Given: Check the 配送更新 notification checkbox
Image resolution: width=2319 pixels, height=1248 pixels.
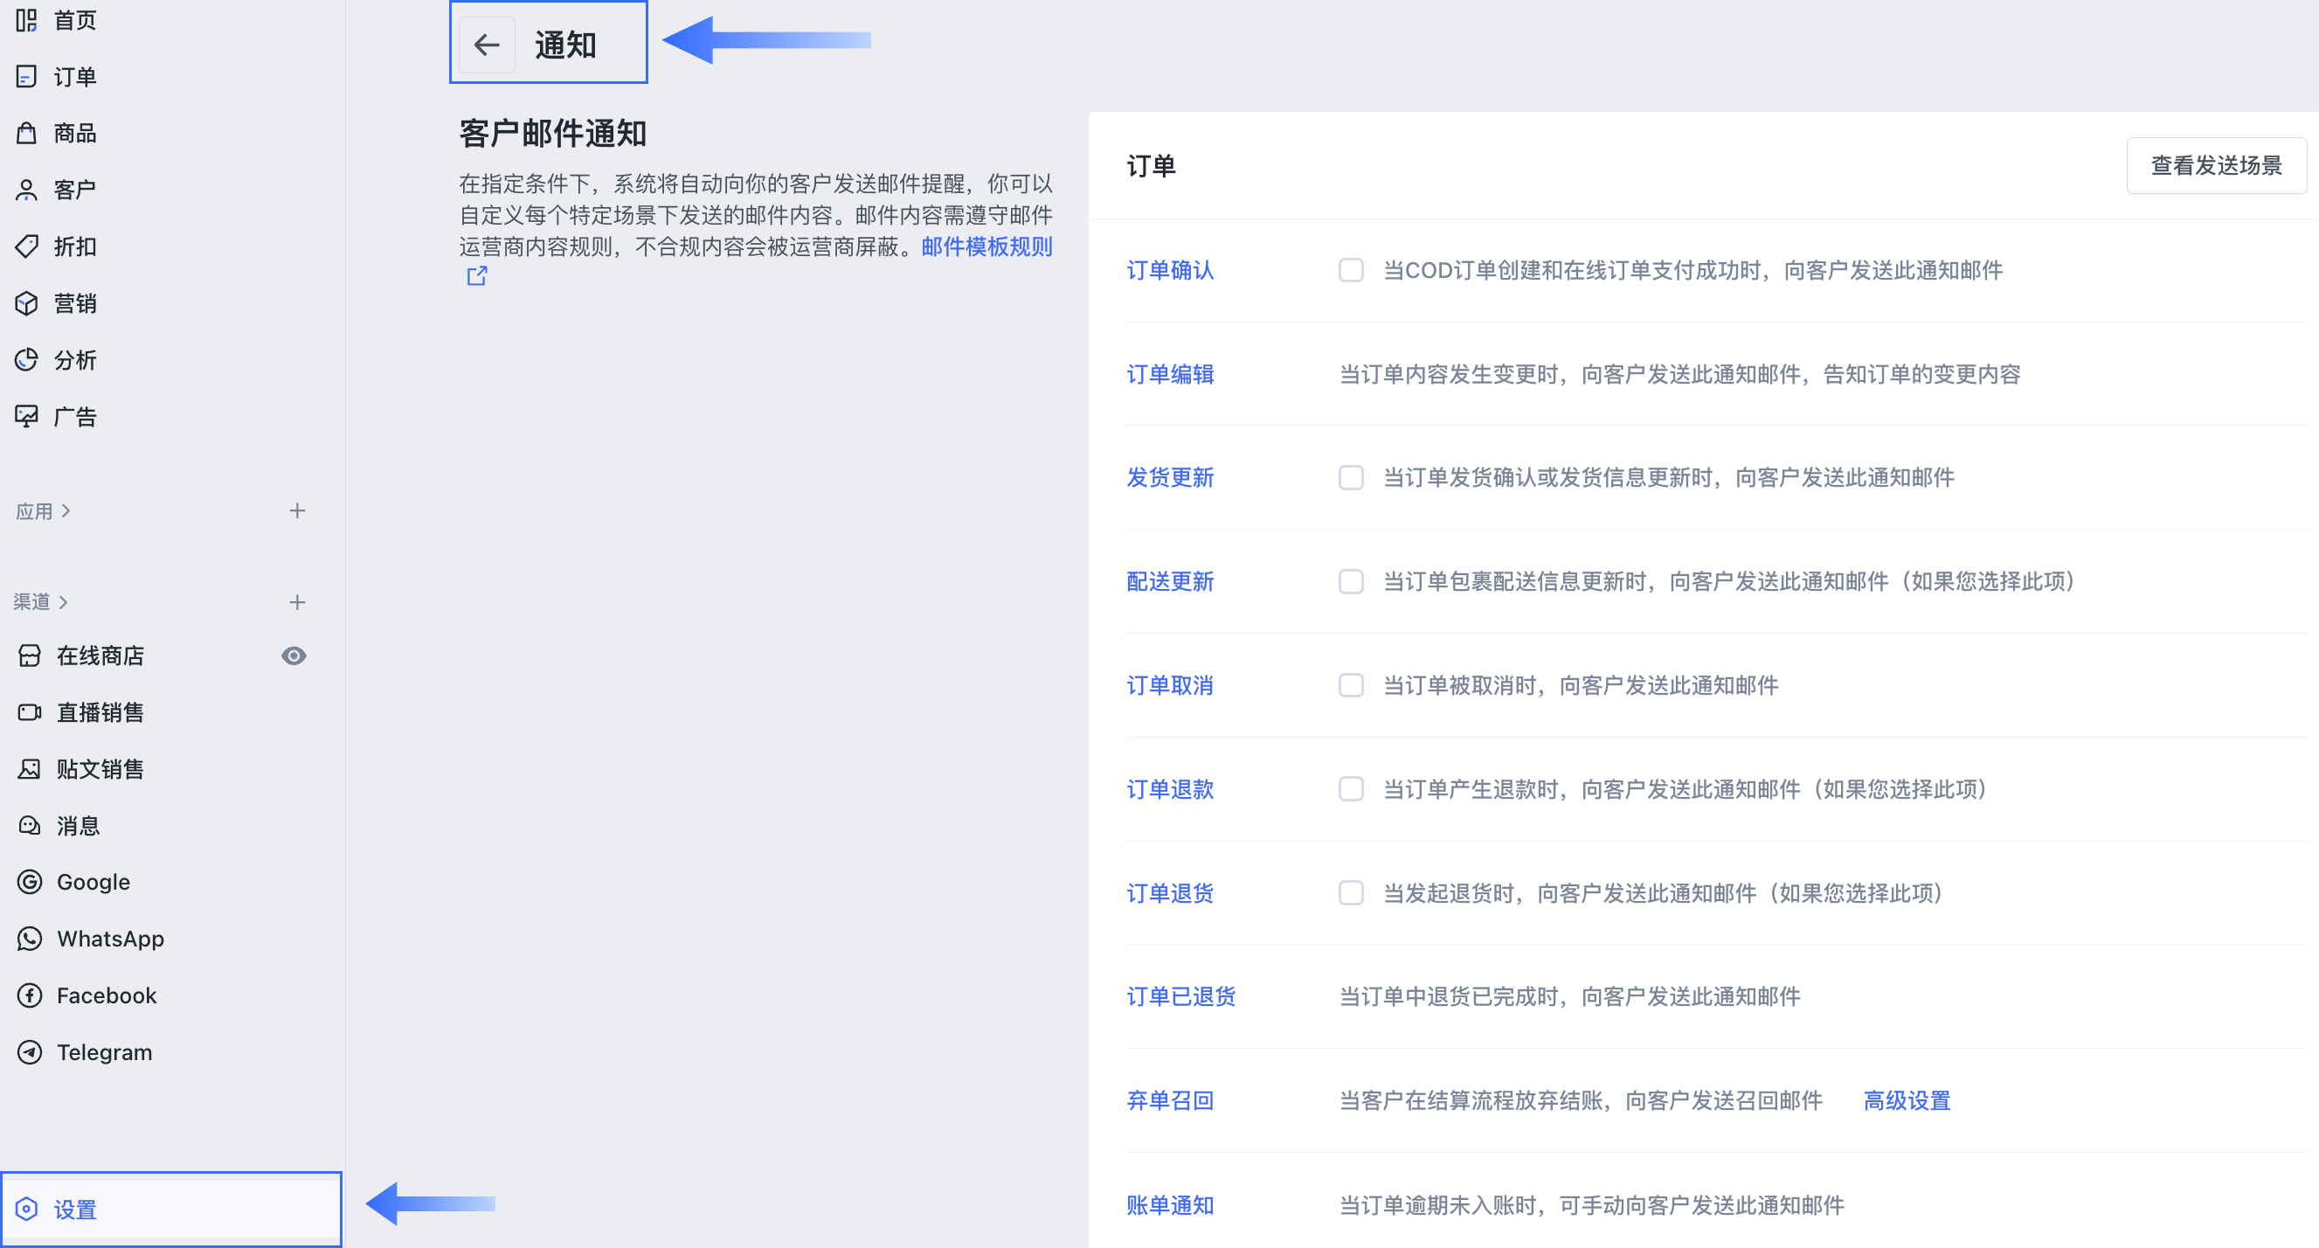Looking at the screenshot, I should click(x=1351, y=582).
